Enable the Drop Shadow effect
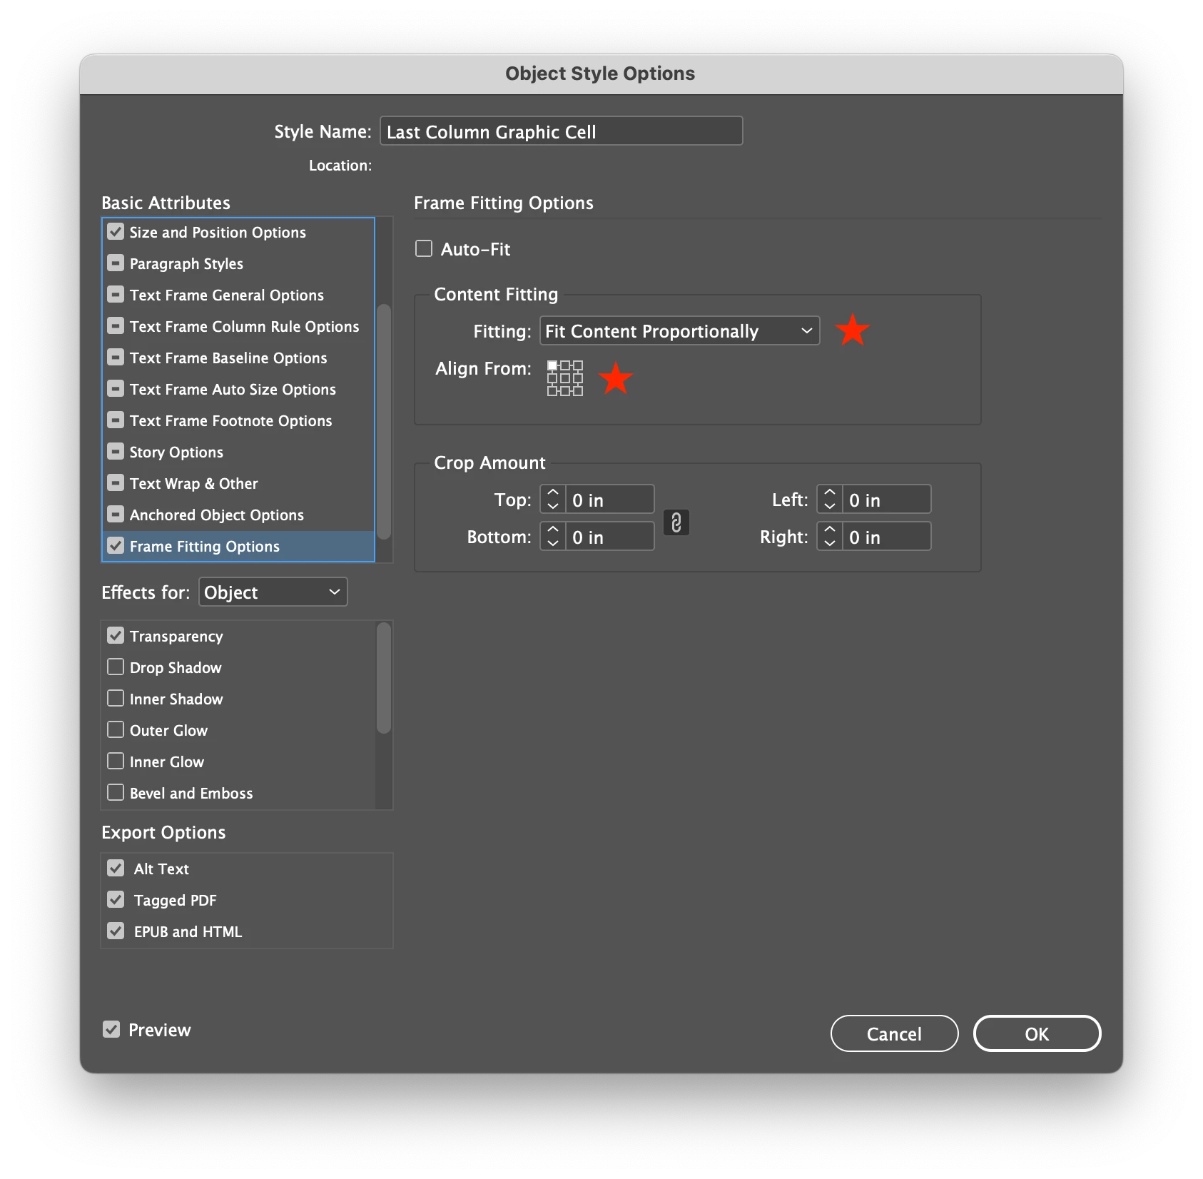 116,667
